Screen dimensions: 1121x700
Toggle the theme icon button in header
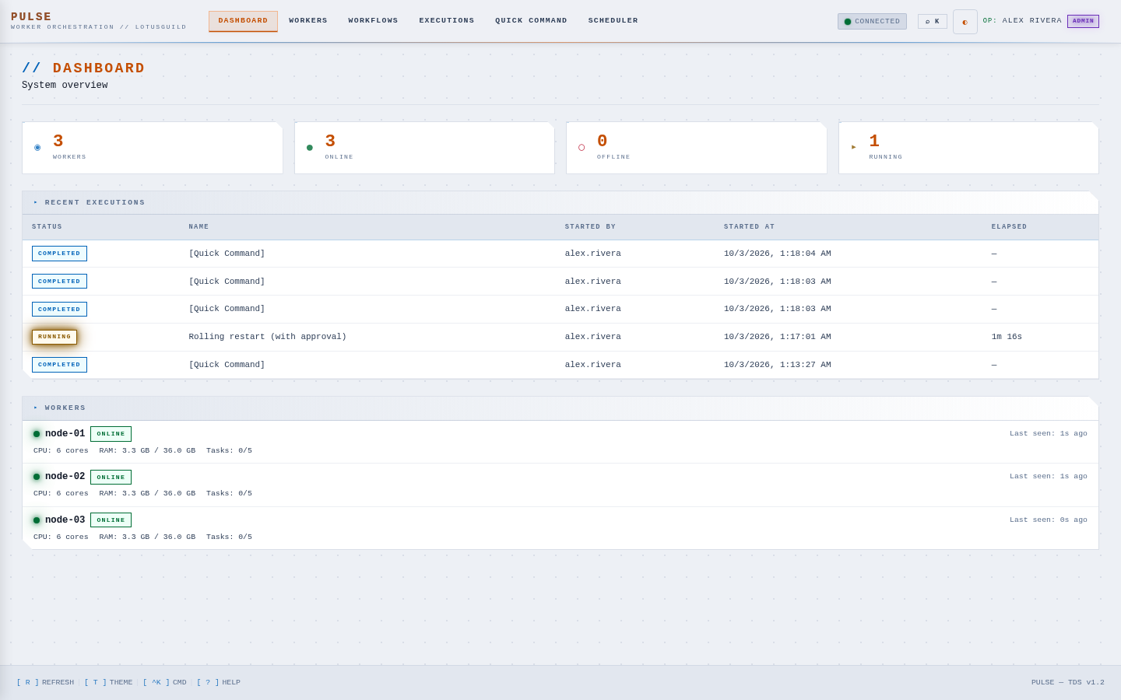click(965, 22)
